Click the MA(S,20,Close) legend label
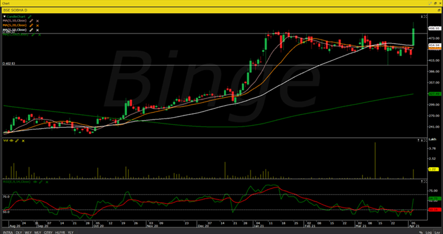This screenshot has width=443, height=234. click(x=14, y=25)
